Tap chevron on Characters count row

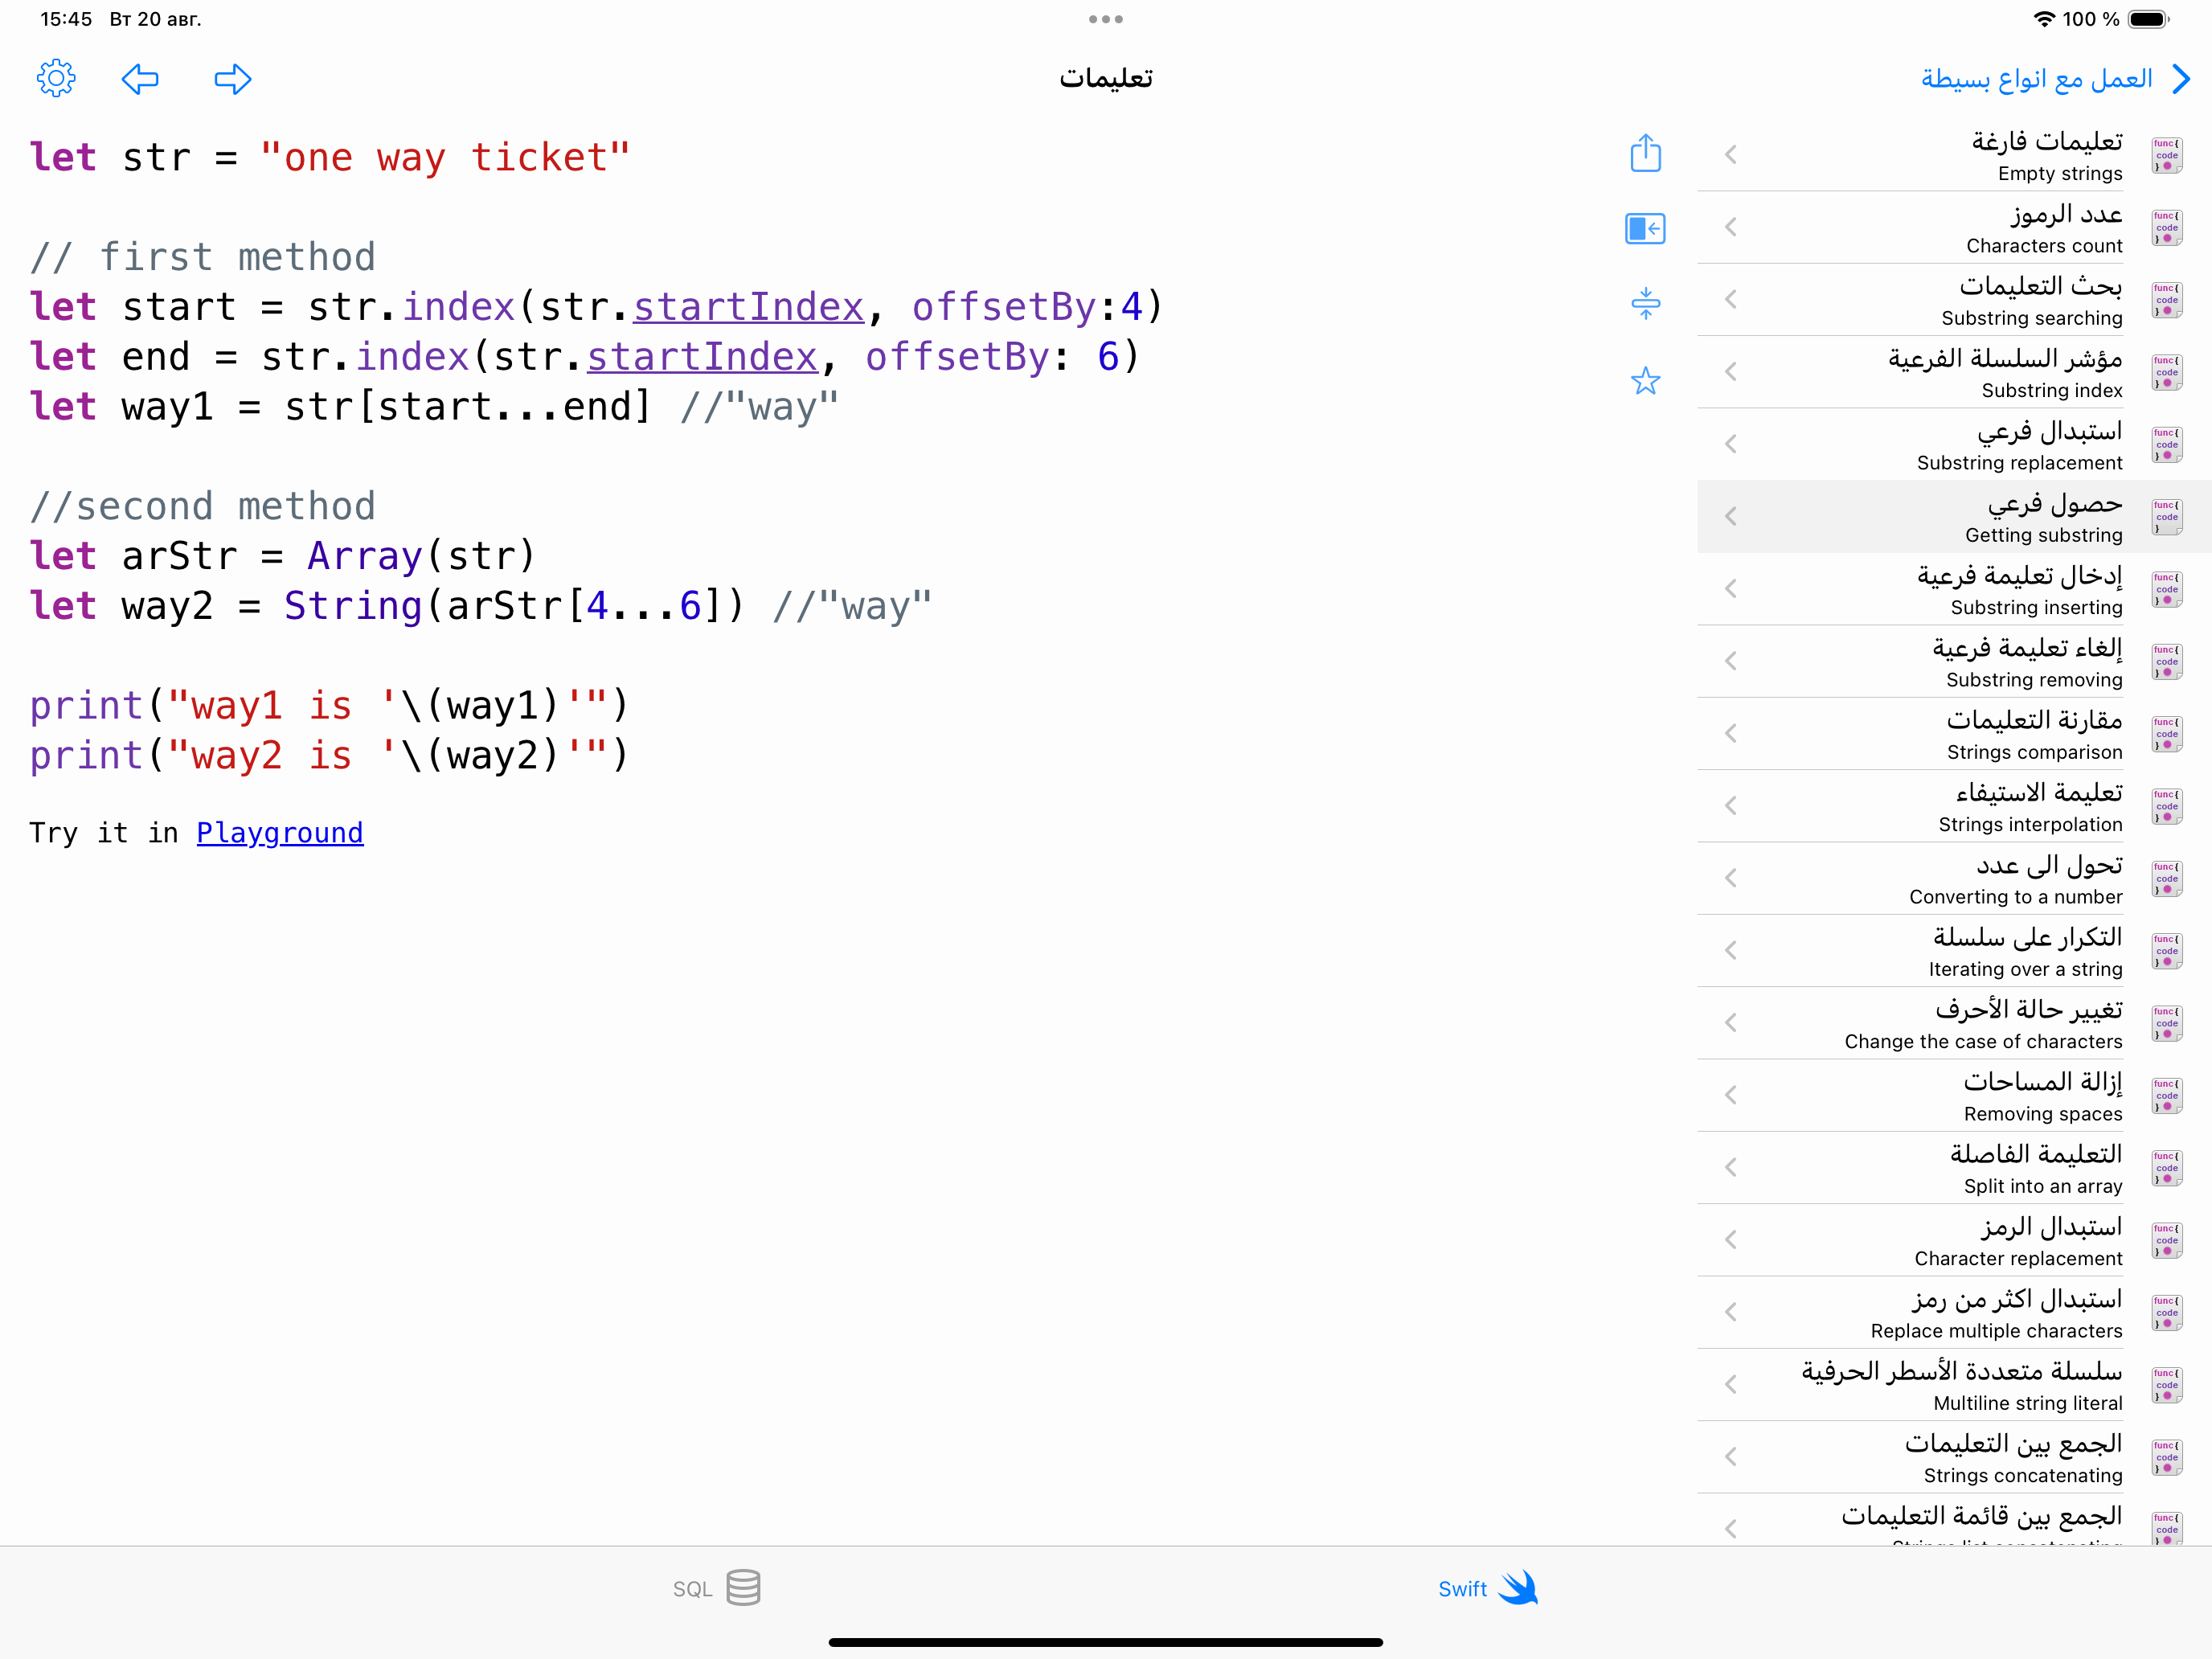point(1731,227)
